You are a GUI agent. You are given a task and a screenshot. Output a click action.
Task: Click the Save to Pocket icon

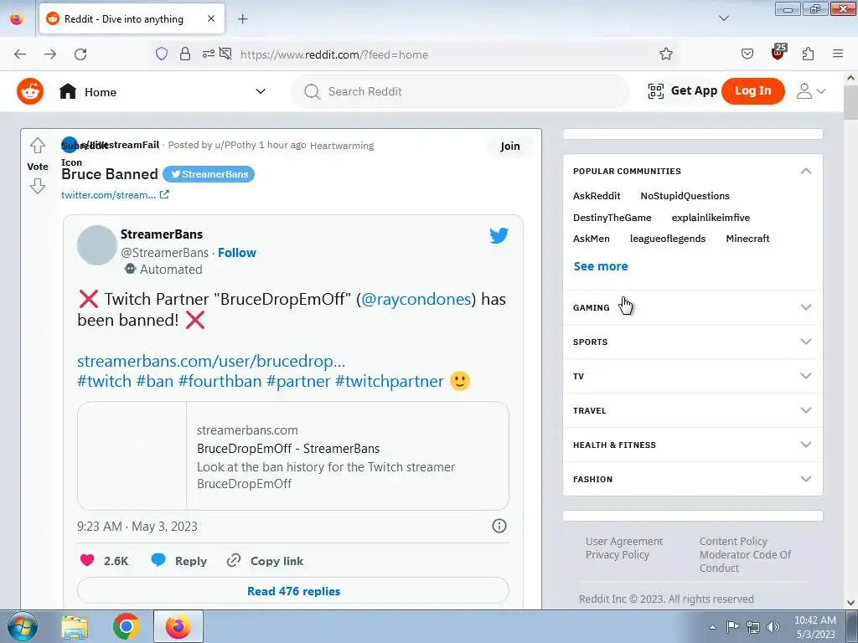747,54
